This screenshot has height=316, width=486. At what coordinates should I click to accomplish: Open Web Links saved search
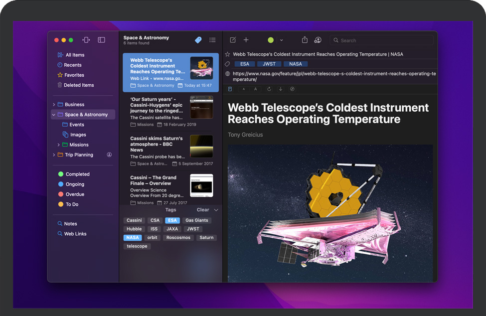pyautogui.click(x=75, y=234)
